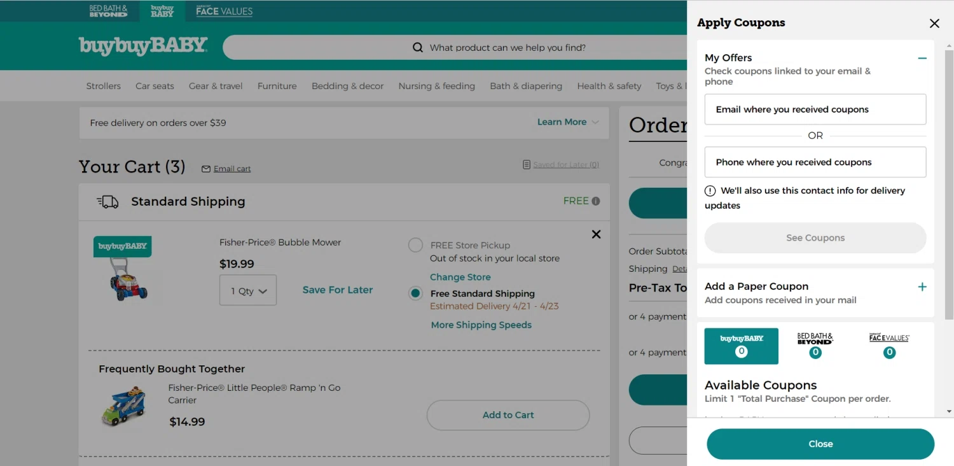Viewport: 954px width, 466px height.
Task: Click the Frequently Bought Together heading
Action: coord(172,369)
